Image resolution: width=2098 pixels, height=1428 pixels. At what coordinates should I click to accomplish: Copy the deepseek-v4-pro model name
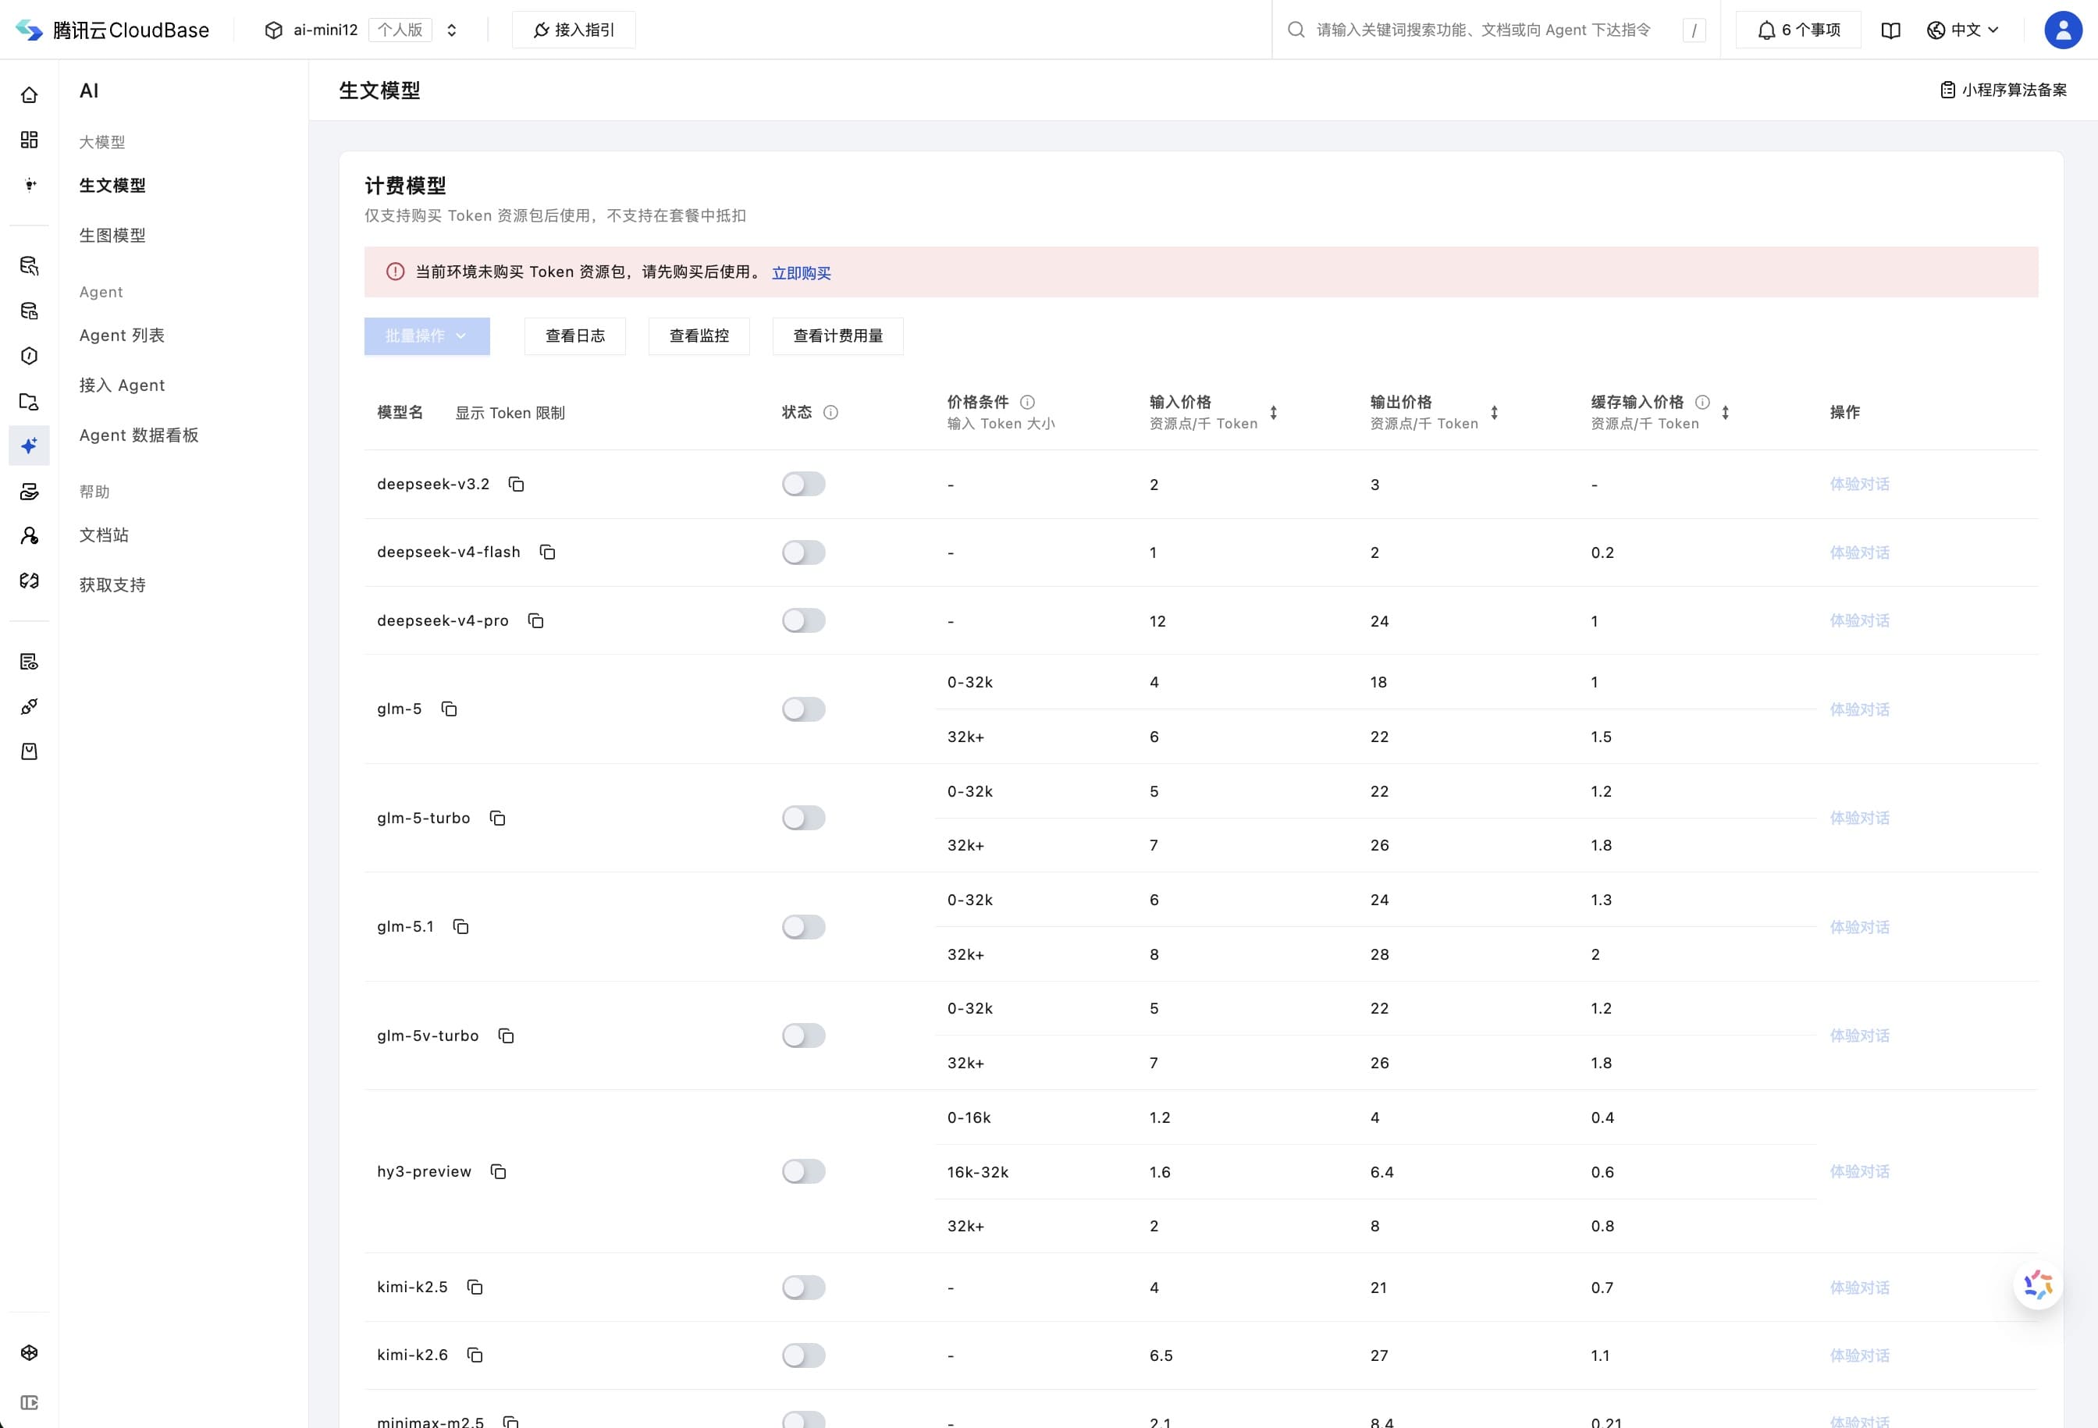[x=535, y=621]
